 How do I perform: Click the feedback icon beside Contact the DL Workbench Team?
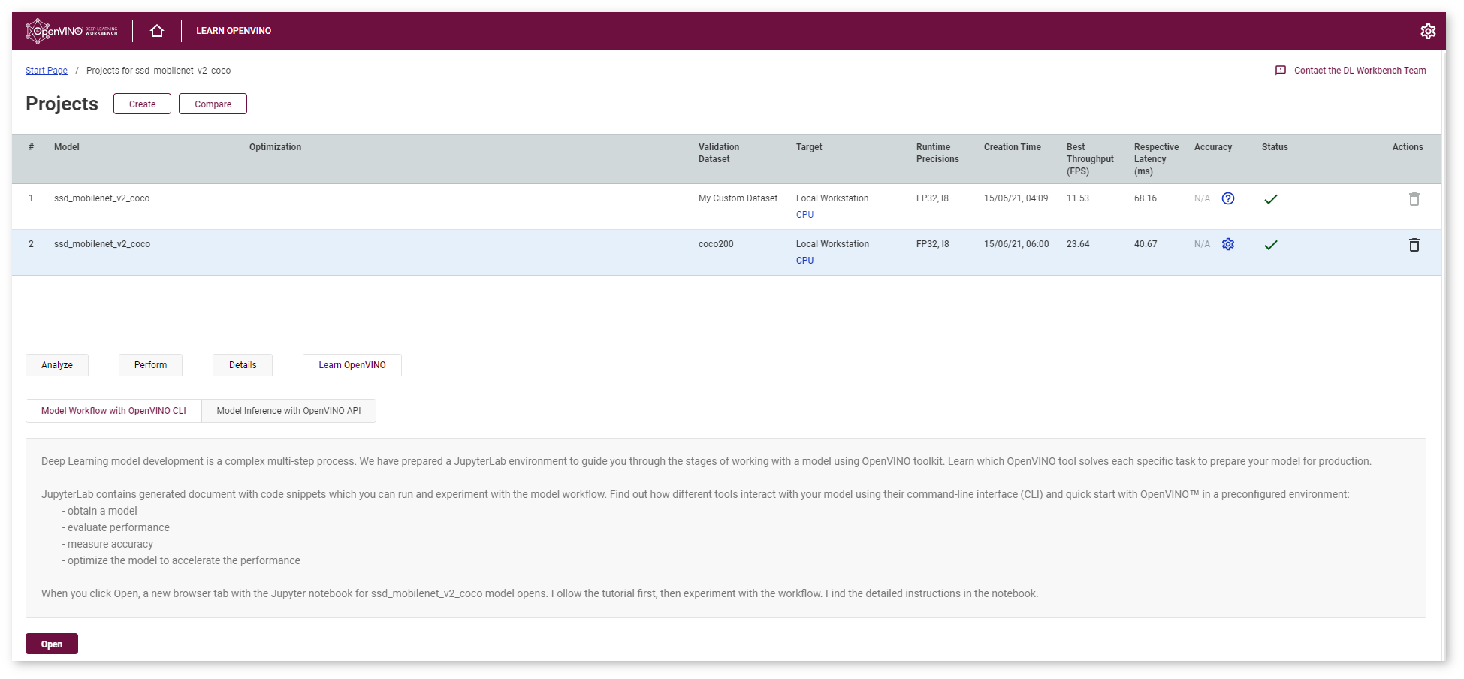1281,71
